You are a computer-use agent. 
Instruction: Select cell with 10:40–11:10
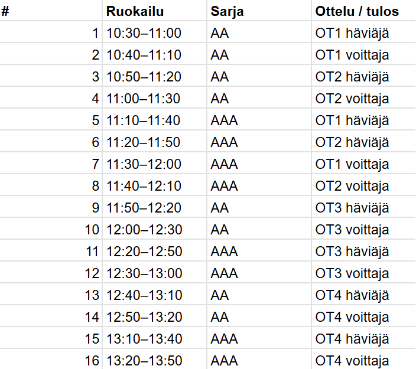click(x=154, y=54)
